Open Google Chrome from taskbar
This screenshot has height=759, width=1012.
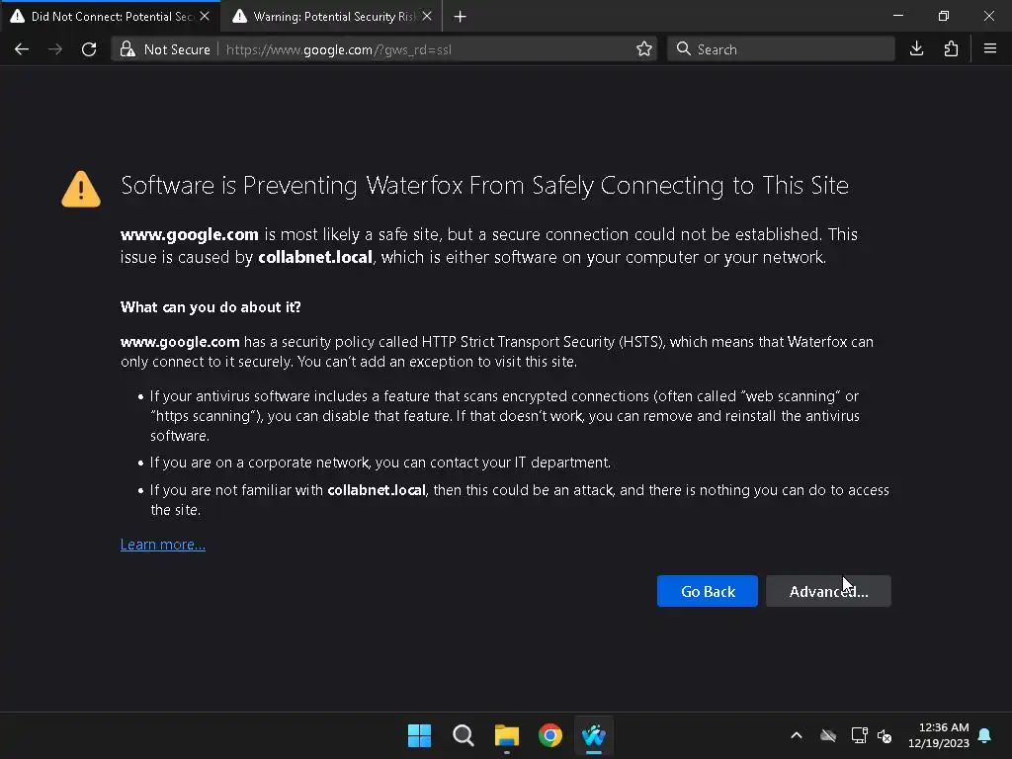point(549,735)
